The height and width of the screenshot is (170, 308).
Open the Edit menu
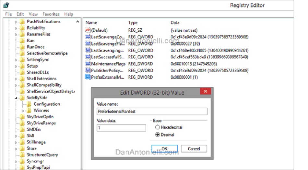tap(20, 14)
